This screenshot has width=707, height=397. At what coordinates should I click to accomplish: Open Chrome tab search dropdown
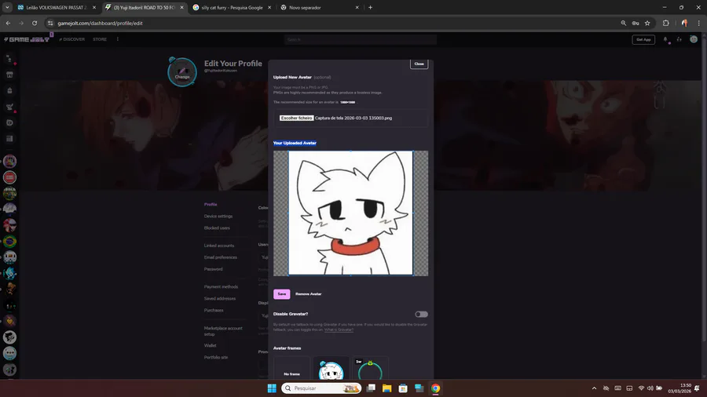pyautogui.click(x=7, y=8)
